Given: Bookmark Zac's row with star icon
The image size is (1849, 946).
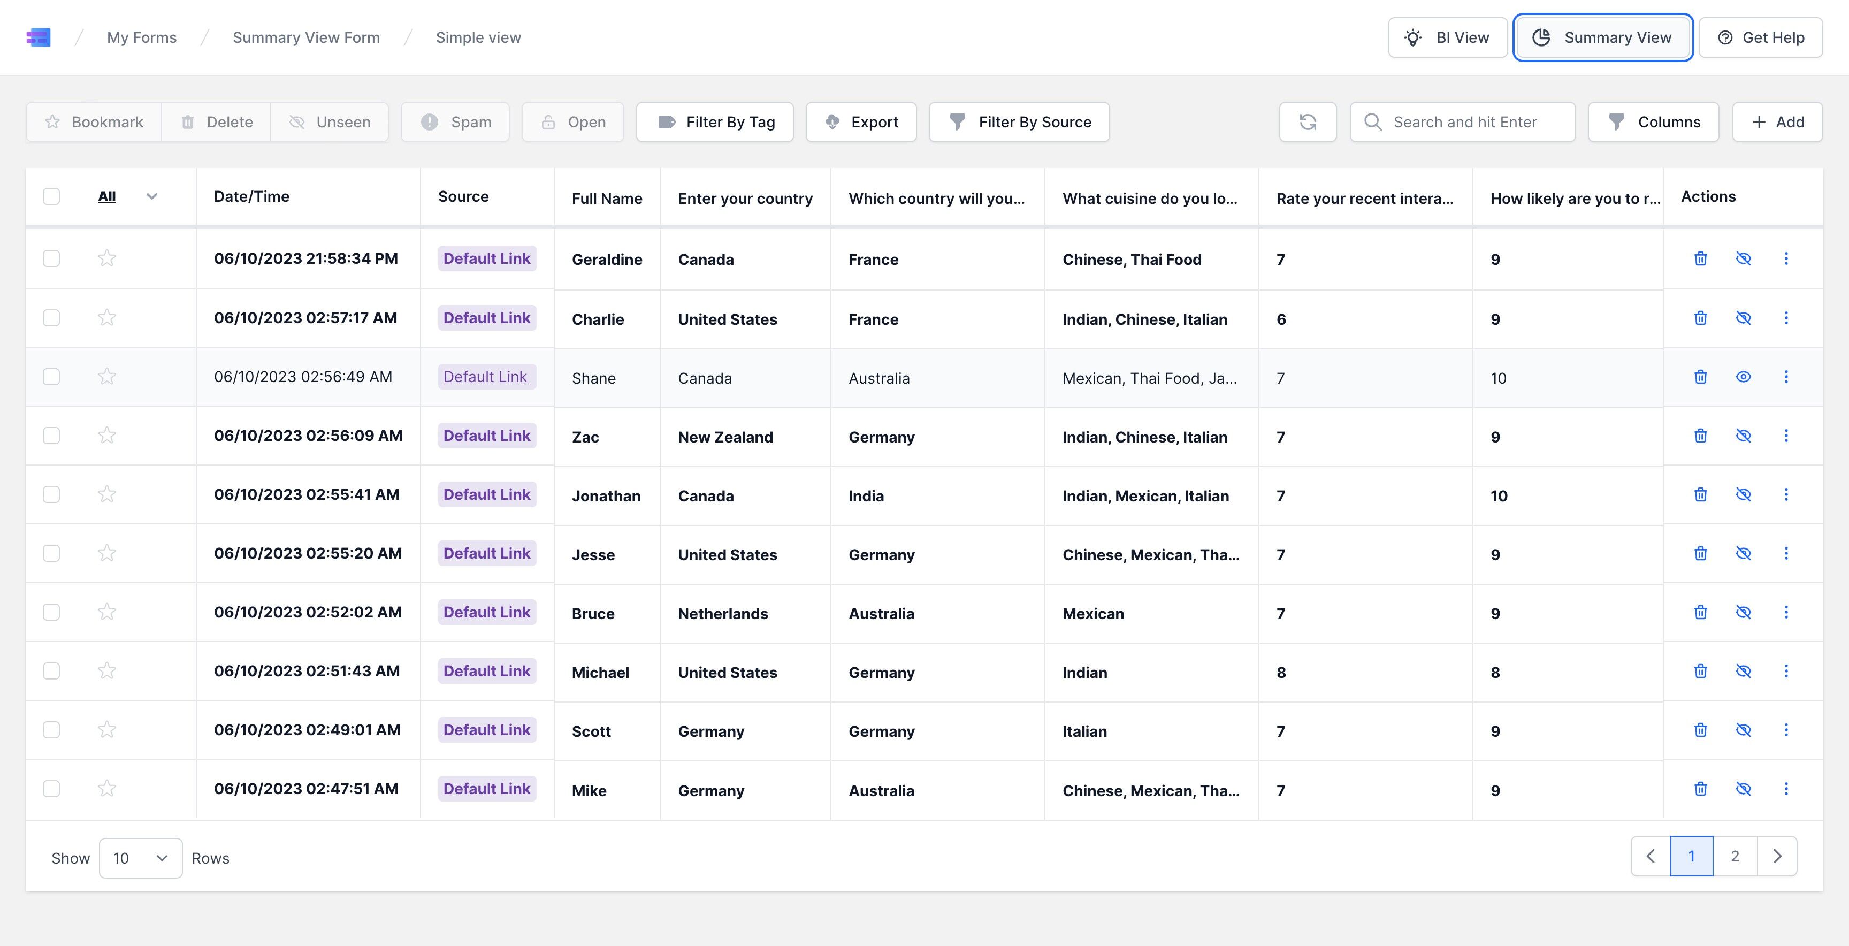Looking at the screenshot, I should tap(107, 435).
